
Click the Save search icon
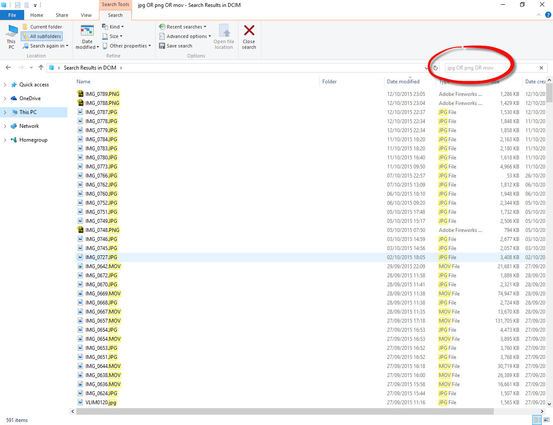pyautogui.click(x=162, y=46)
